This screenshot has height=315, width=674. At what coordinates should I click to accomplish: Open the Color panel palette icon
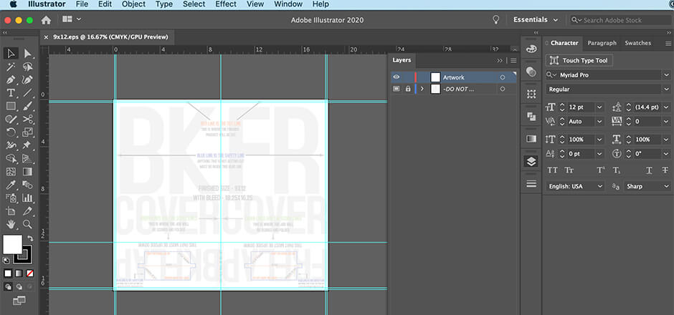click(x=531, y=49)
